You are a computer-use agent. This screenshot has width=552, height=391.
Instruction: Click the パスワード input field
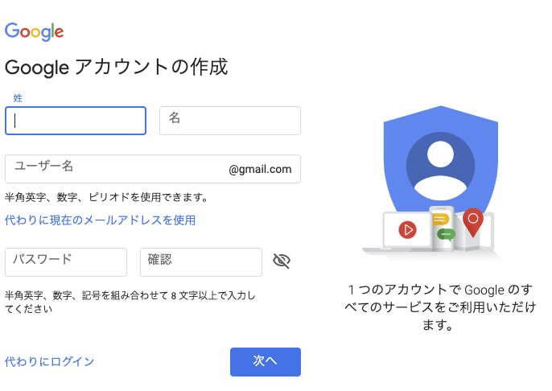pyautogui.click(x=66, y=262)
